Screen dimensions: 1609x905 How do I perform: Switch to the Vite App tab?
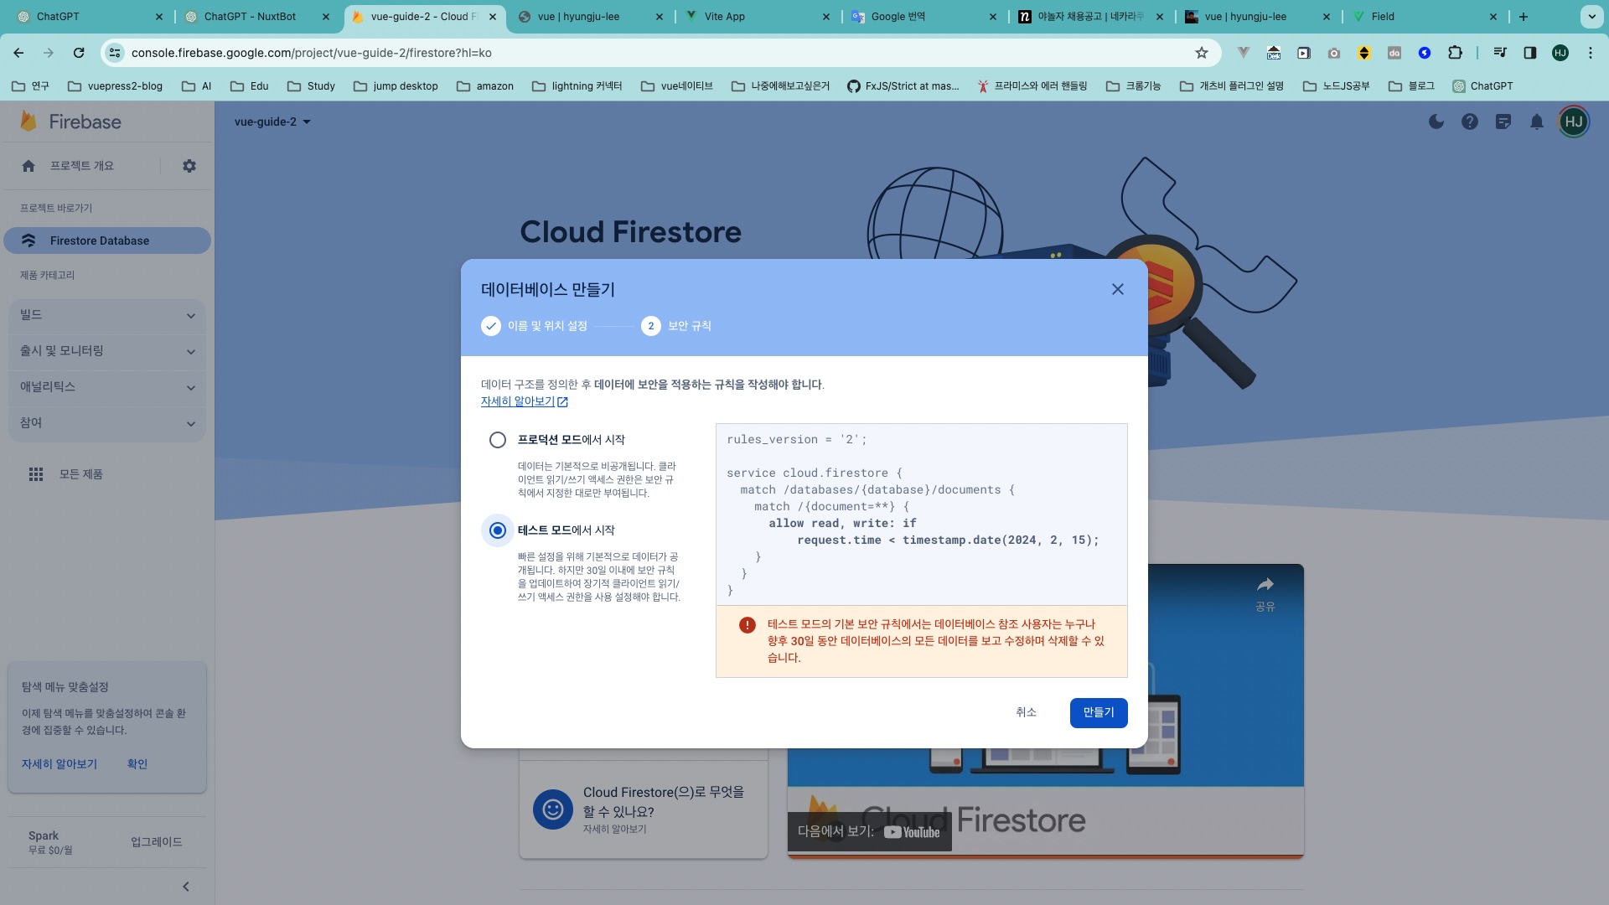point(758,16)
